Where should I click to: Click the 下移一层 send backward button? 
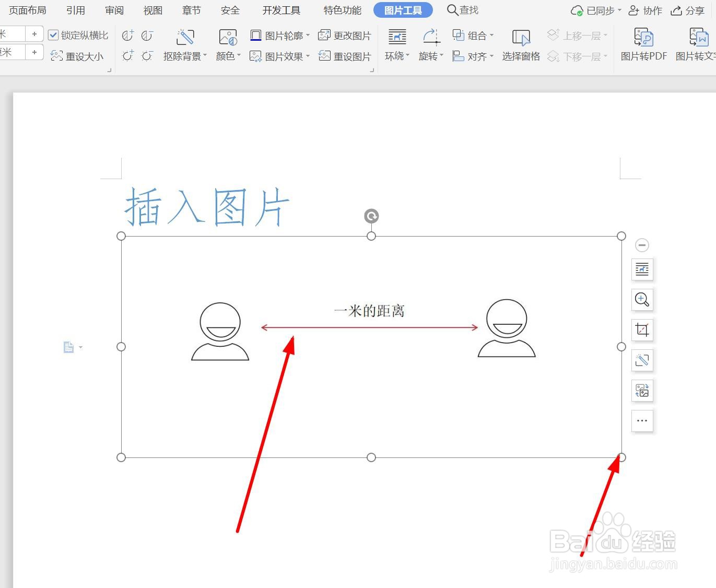577,56
